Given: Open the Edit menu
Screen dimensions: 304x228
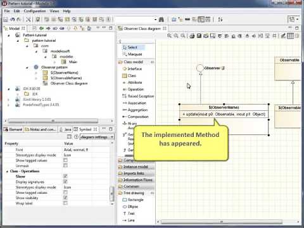Looking at the screenshot, I should click(x=16, y=11).
